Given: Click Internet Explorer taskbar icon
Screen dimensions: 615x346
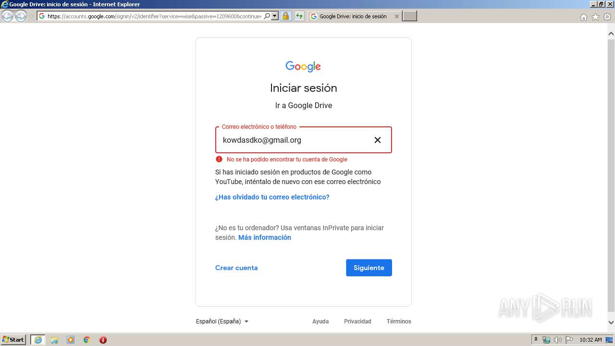Looking at the screenshot, I should [x=38, y=340].
